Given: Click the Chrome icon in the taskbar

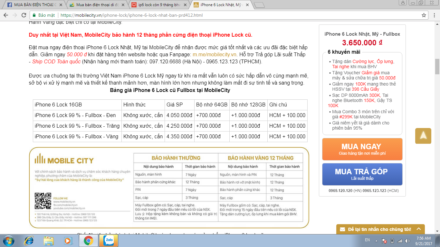Looking at the screenshot, I should tap(88, 241).
